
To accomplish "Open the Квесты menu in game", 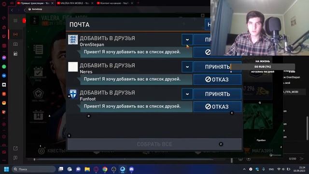I will 52,151.
